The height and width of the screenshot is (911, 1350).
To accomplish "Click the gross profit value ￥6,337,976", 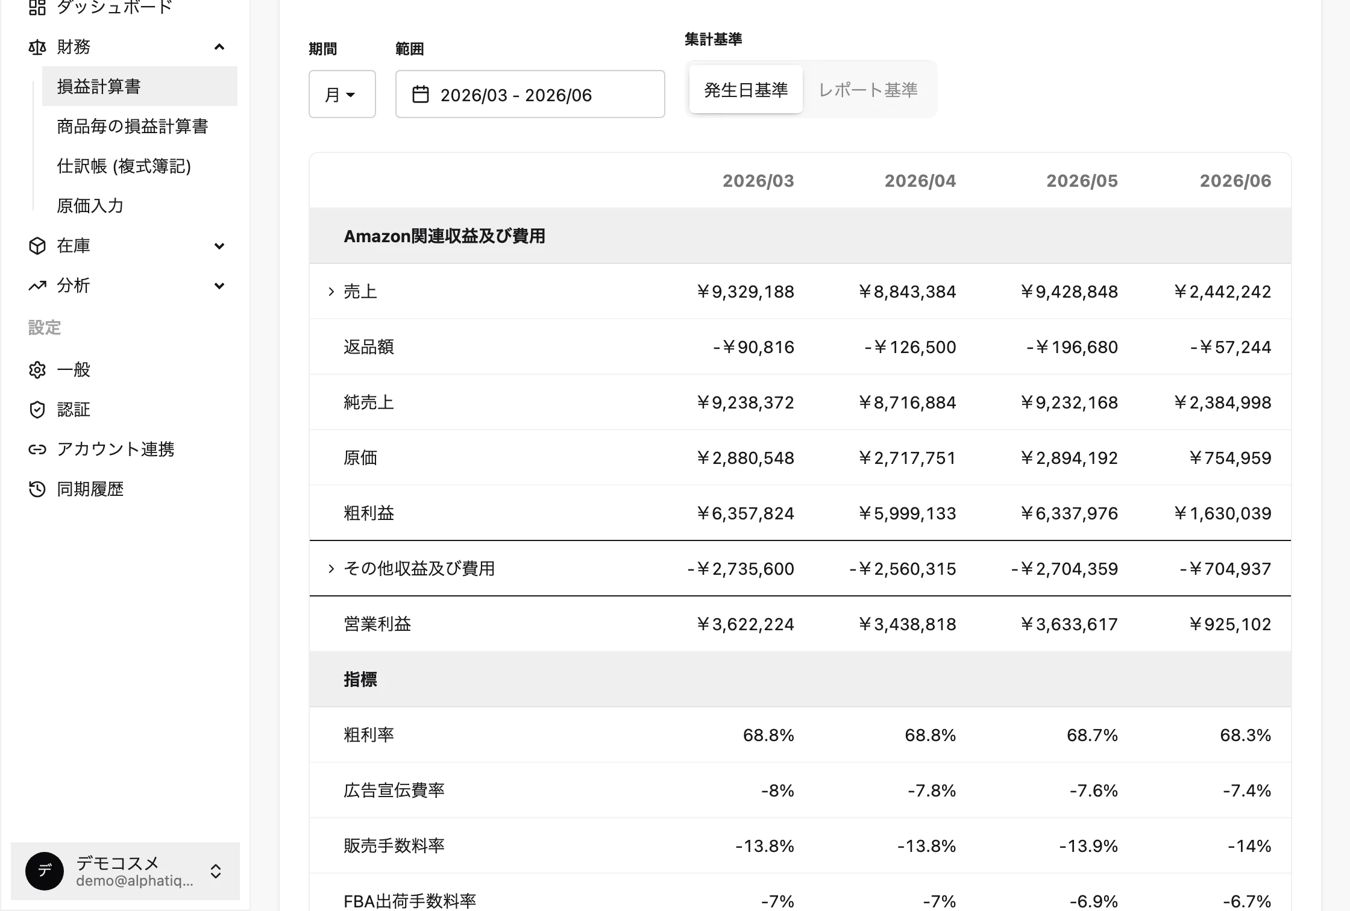I will point(1069,513).
